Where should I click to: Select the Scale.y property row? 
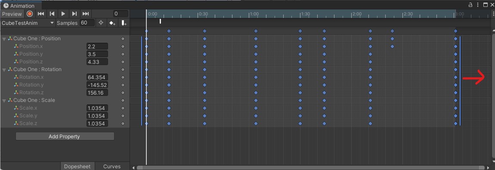[x=65, y=116]
